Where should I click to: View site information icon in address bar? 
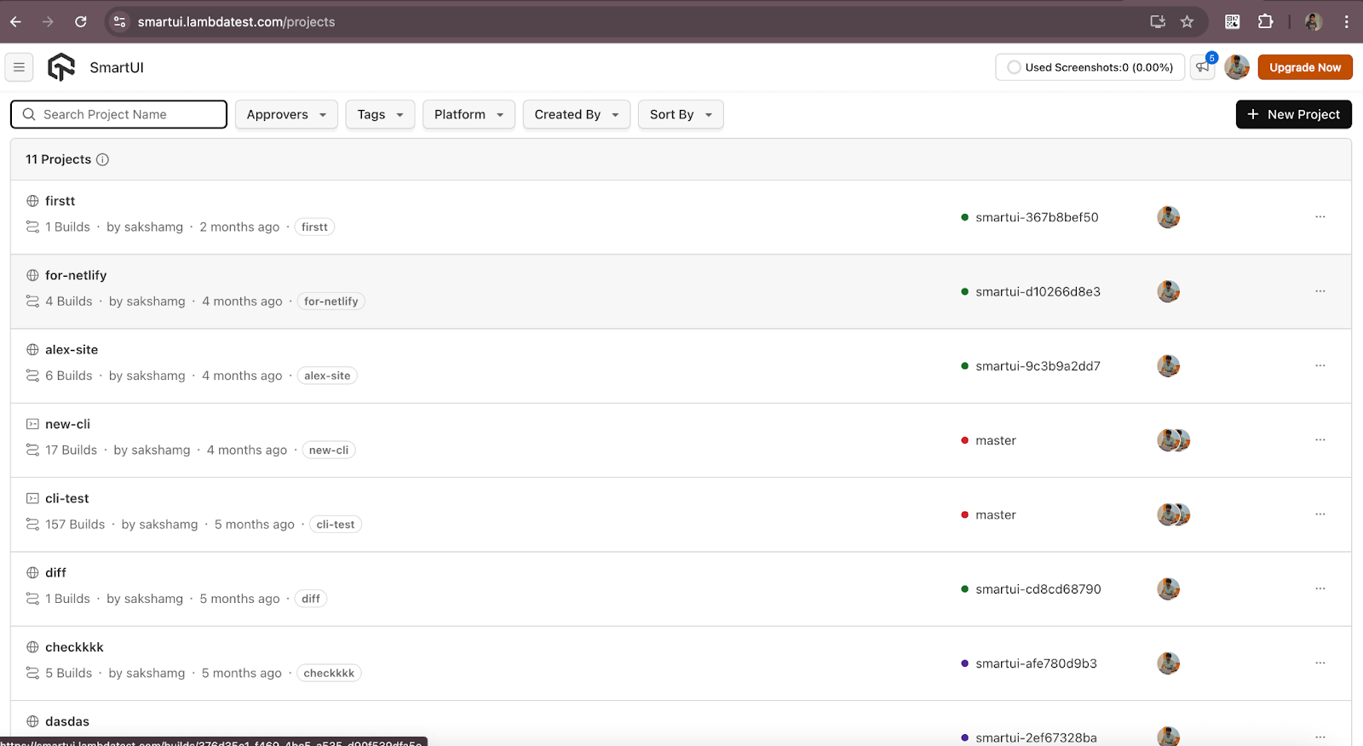click(119, 22)
